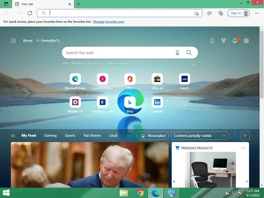Select the Top Stories feed tab
Viewport: 264px width, 198px height.
click(x=92, y=136)
